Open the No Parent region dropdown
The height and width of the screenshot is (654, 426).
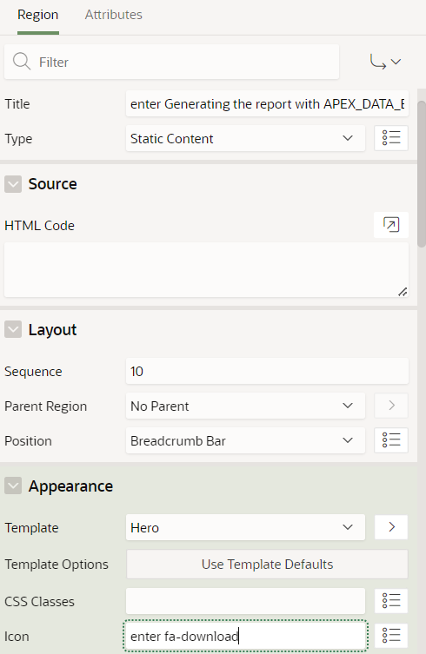(x=245, y=406)
